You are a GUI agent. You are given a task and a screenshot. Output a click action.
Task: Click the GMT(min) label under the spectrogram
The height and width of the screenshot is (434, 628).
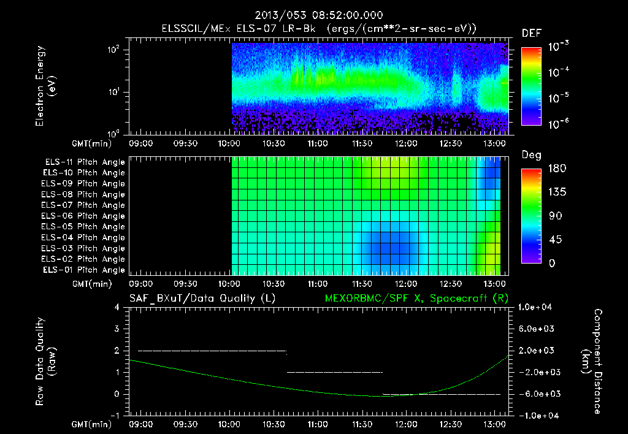92,143
